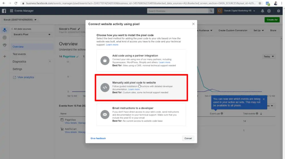Click Cancel in the dialog
Screen dimensions: 285x159
(x=188, y=138)
